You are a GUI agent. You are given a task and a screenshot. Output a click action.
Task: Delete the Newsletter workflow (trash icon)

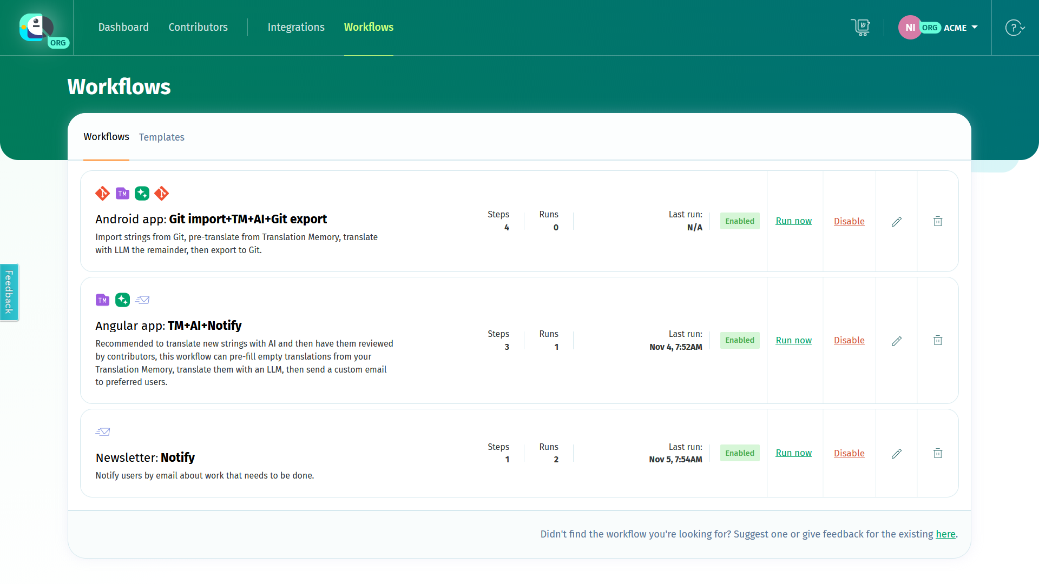[938, 453]
